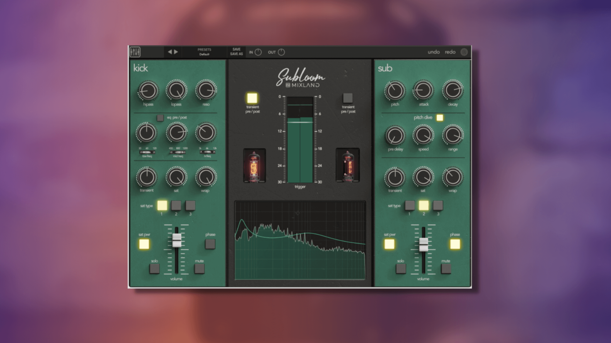Click the undo button
611x343 pixels.
(433, 52)
